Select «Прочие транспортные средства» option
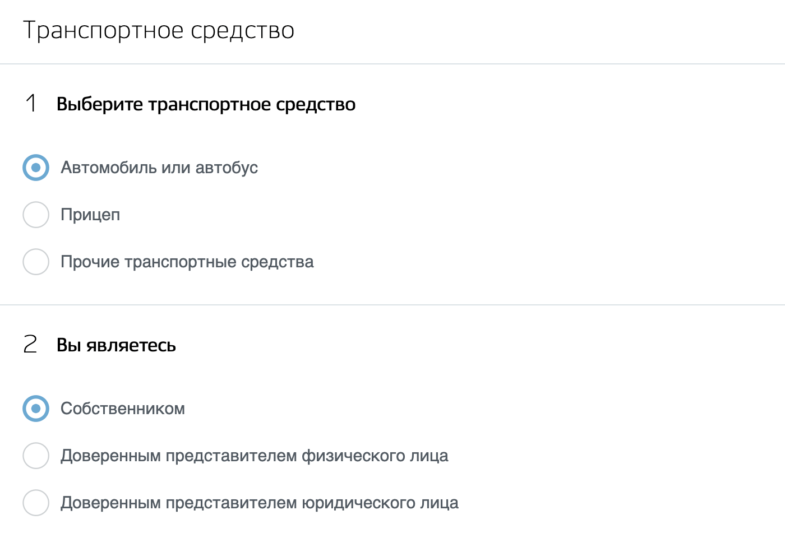This screenshot has width=785, height=538. [x=35, y=262]
